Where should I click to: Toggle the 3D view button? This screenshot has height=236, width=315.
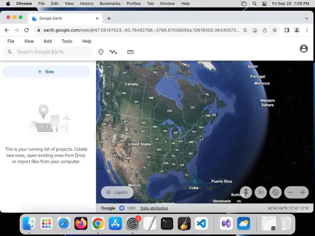click(x=261, y=192)
